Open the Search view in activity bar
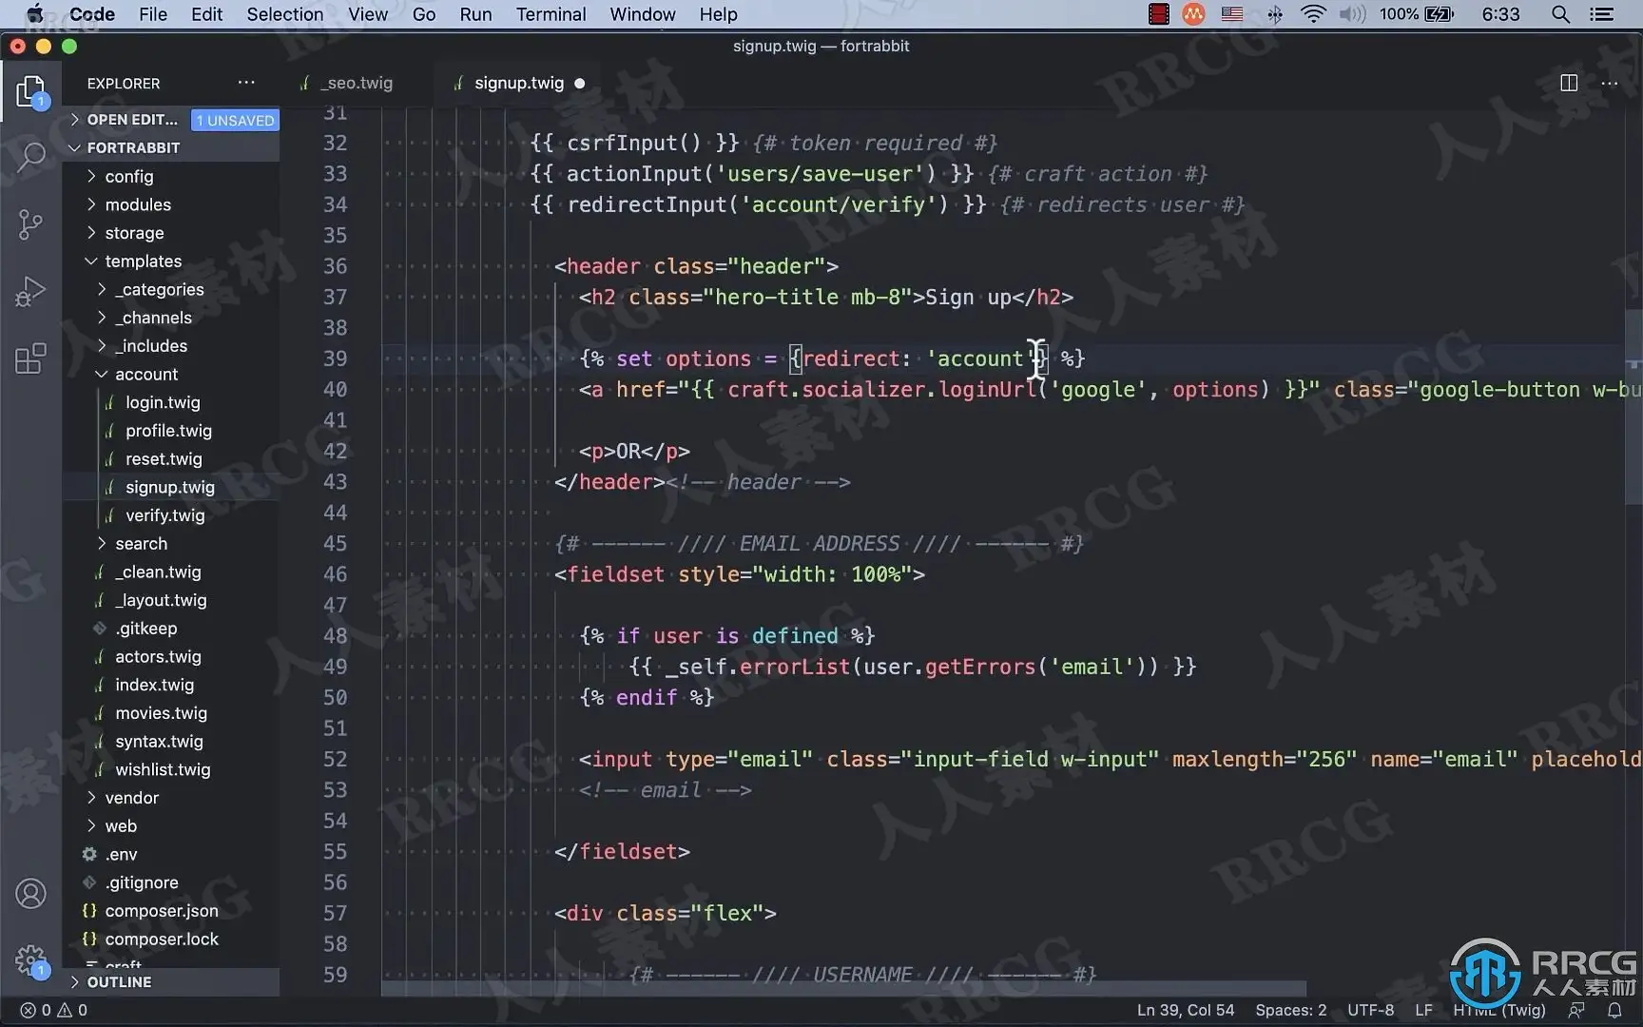The width and height of the screenshot is (1643, 1027). (x=30, y=157)
